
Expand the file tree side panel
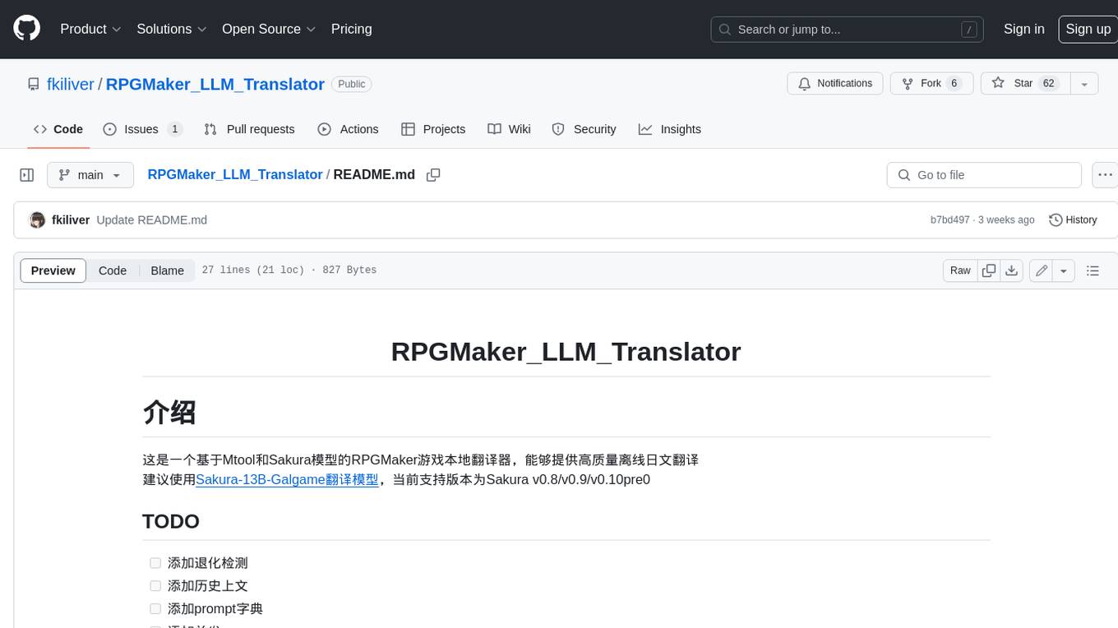[x=27, y=175]
